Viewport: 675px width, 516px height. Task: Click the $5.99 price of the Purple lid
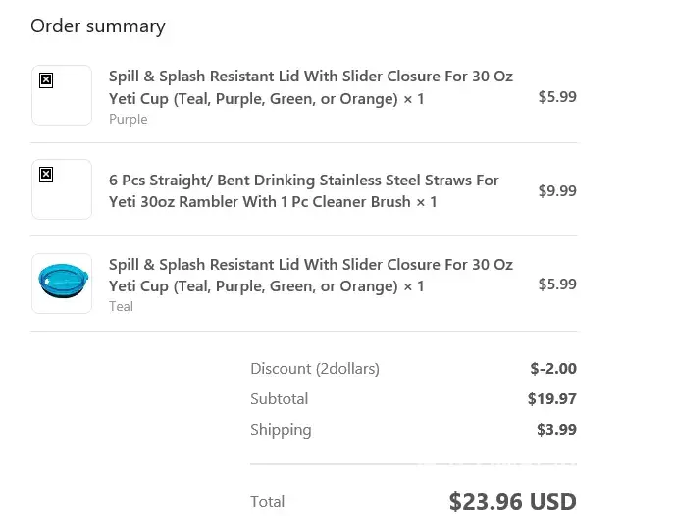click(557, 96)
